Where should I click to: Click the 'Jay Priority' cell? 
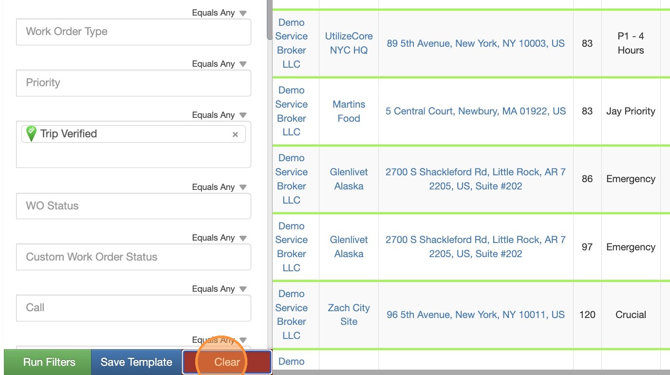coord(631,111)
